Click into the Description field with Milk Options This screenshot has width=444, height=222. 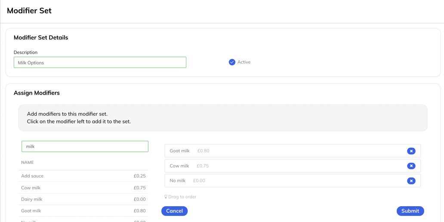click(100, 63)
